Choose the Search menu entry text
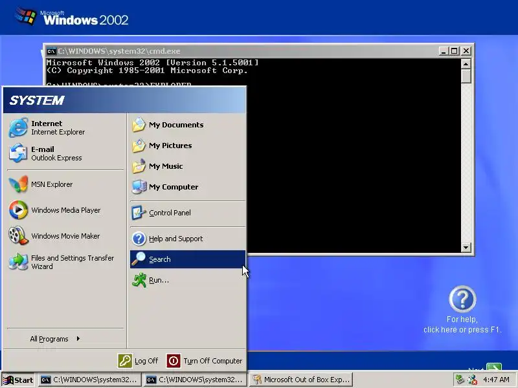Viewport: 518px width, 388px height. point(160,259)
